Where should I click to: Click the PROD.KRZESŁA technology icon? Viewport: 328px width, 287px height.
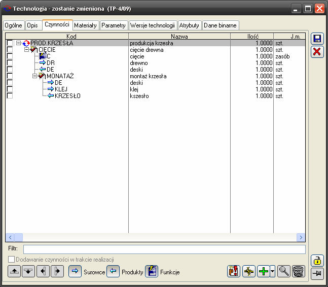tap(26, 43)
